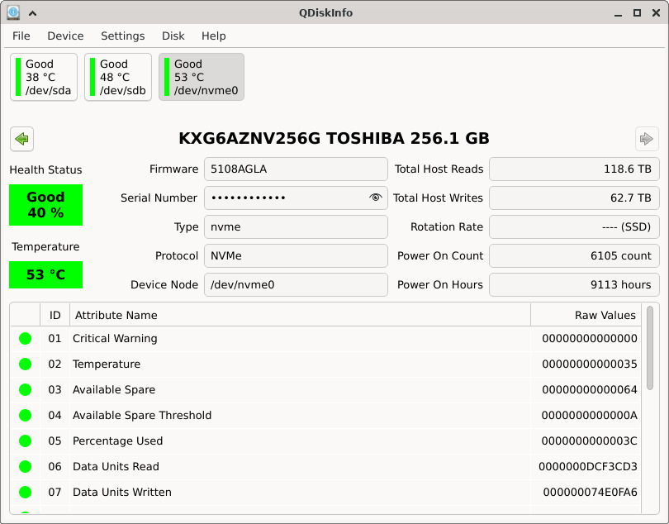Click Total Host Reads value 118.6 TB
The image size is (669, 524).
point(574,169)
